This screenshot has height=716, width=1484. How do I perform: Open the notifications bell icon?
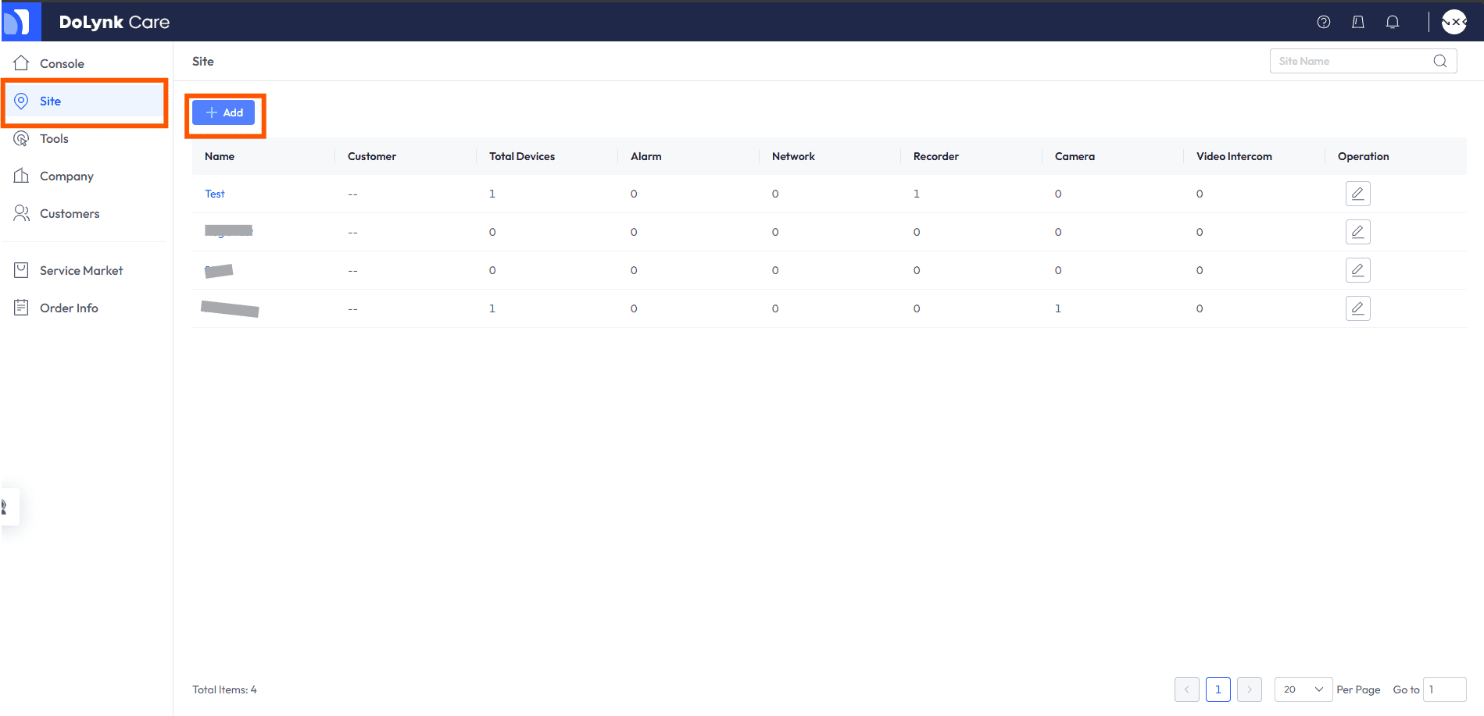[x=1392, y=22]
